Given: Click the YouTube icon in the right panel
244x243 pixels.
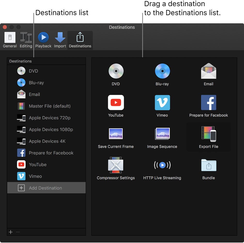Looking at the screenshot, I should click(116, 102).
